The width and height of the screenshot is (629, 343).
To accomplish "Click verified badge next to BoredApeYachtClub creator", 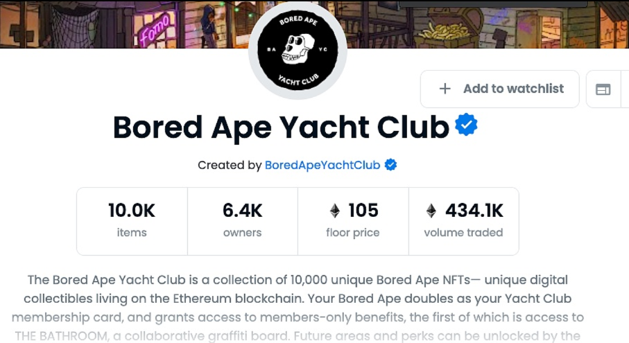I will [x=390, y=165].
